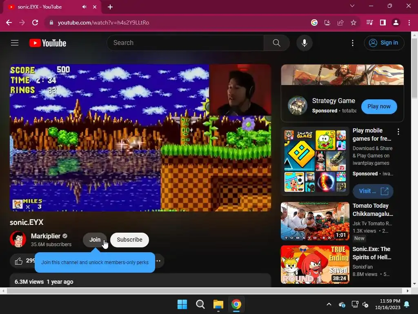The image size is (418, 314).
Task: Like the video with thumbs-up icon
Action: click(19, 261)
